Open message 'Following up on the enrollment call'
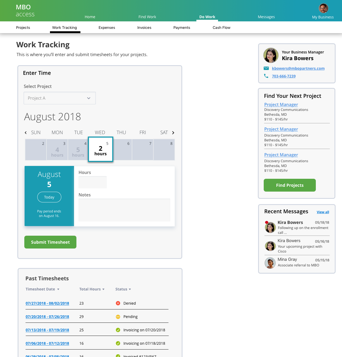 pyautogui.click(x=303, y=230)
